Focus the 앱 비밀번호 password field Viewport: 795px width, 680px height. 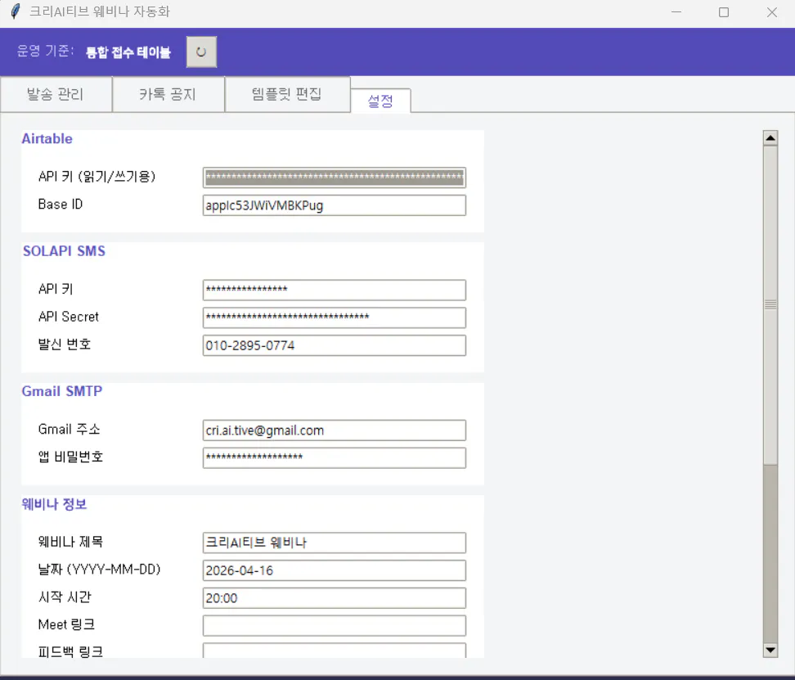click(x=335, y=457)
